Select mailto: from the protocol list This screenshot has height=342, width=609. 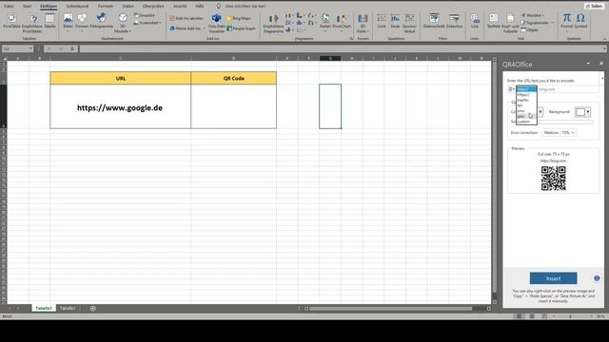[526, 100]
